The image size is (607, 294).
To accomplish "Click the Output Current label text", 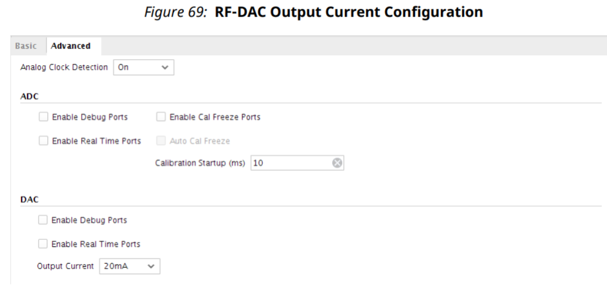I will click(65, 266).
